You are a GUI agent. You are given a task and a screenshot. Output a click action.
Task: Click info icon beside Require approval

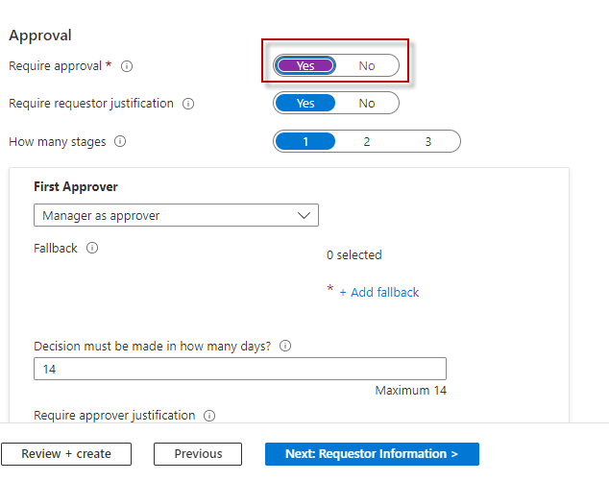(127, 66)
